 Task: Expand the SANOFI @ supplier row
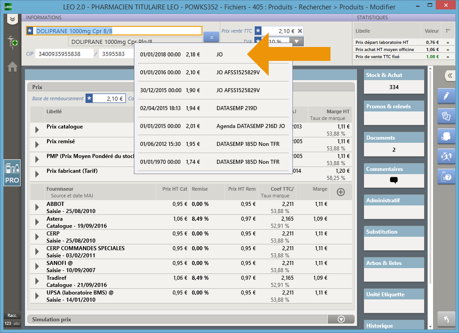37,266
